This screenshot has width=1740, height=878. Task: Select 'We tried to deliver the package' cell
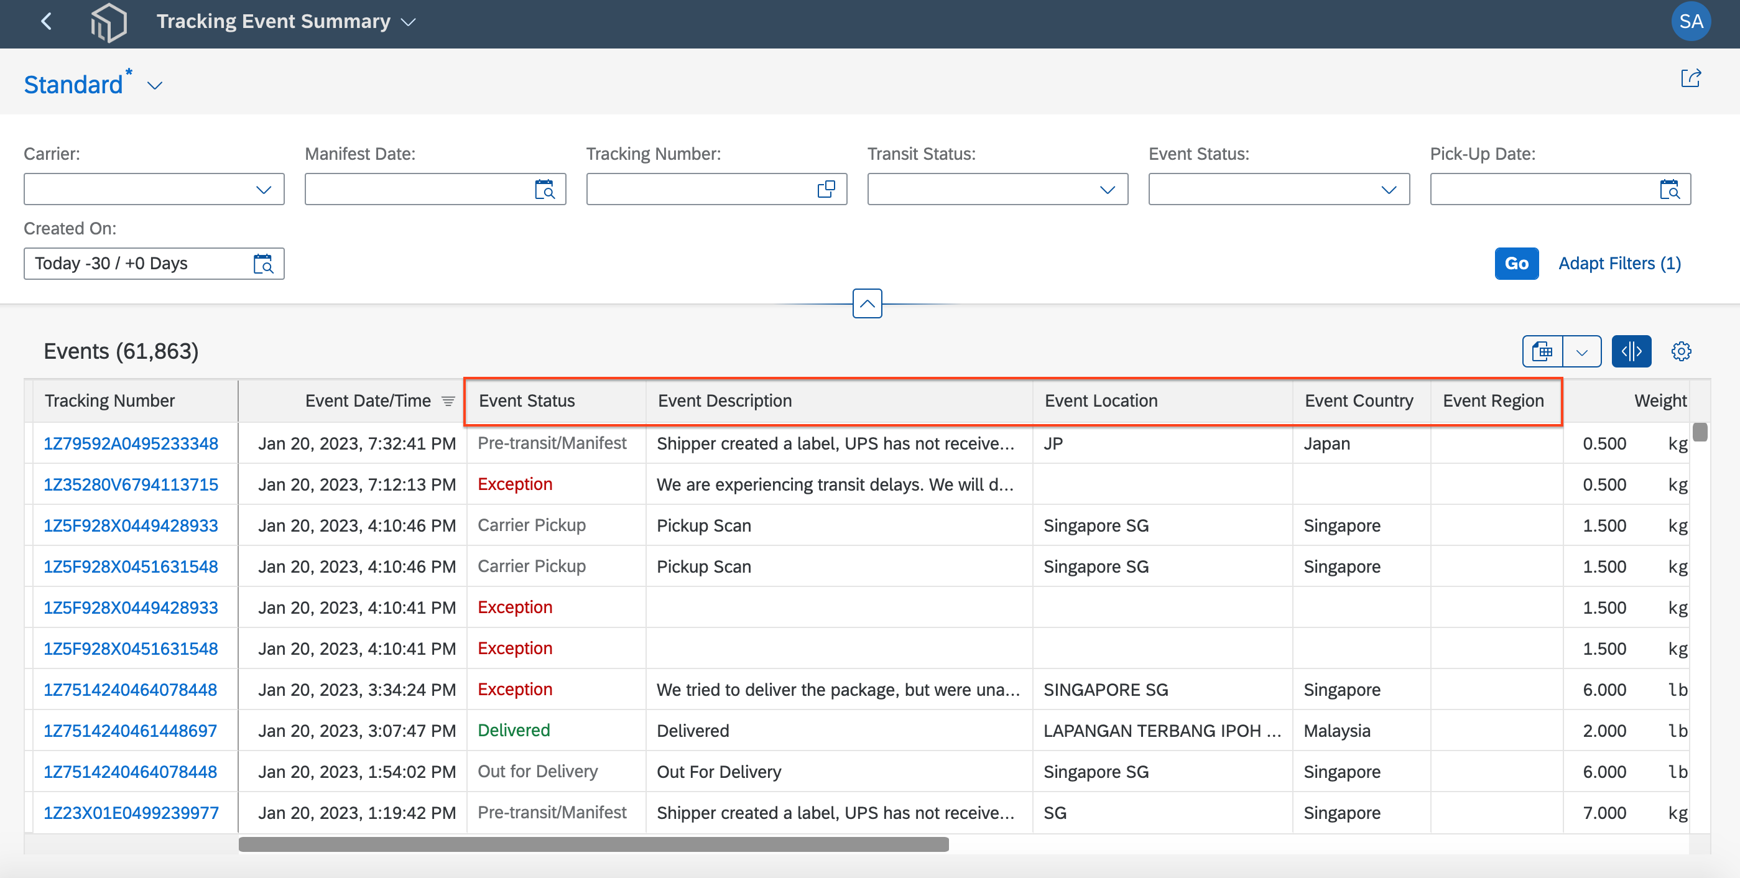point(838,690)
